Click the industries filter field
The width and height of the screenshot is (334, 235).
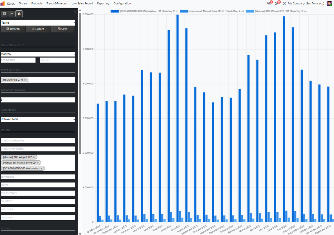(38, 209)
